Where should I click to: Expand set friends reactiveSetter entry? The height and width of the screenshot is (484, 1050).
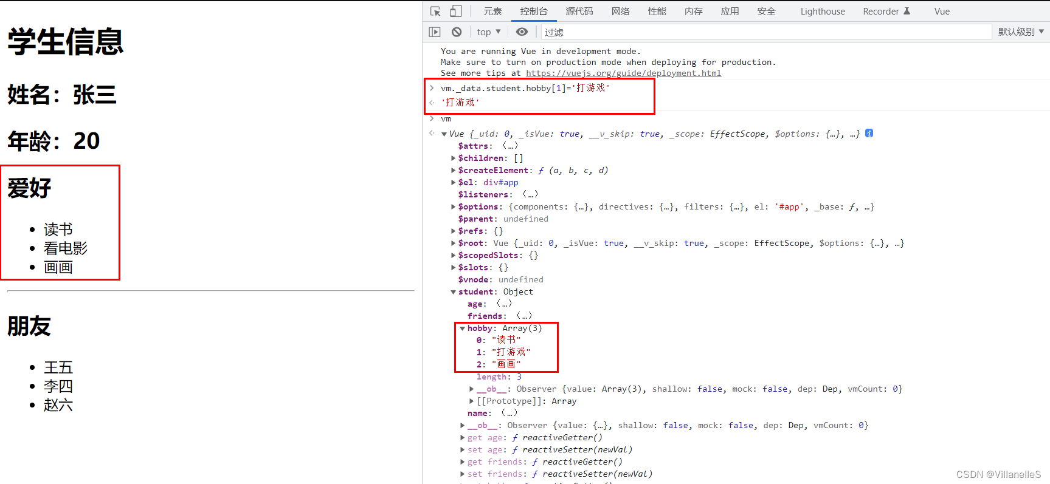[x=462, y=474]
